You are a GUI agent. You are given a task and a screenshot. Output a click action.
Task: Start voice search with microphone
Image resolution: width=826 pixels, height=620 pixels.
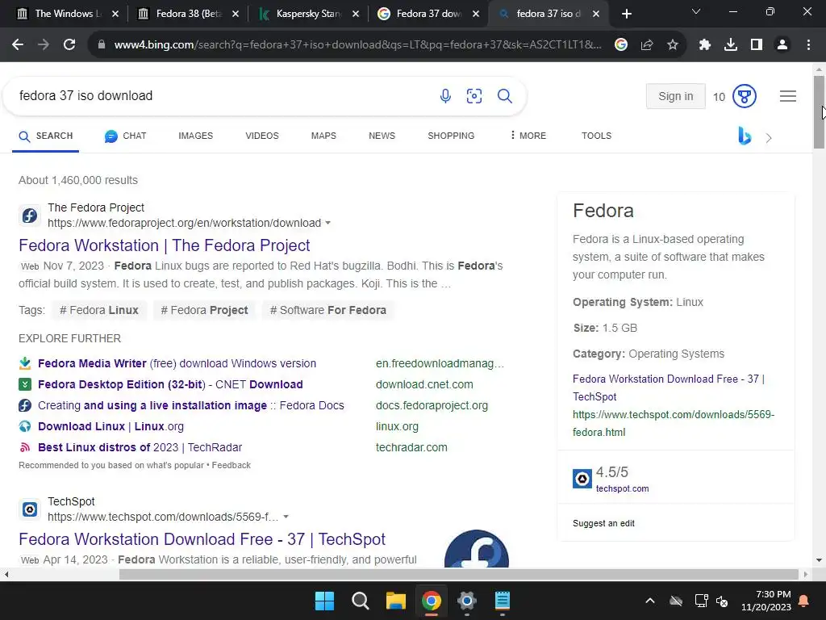[x=445, y=96]
